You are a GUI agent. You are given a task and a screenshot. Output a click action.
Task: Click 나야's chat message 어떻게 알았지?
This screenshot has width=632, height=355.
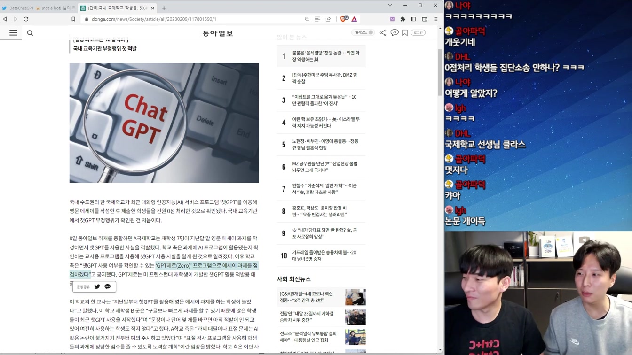point(471,93)
